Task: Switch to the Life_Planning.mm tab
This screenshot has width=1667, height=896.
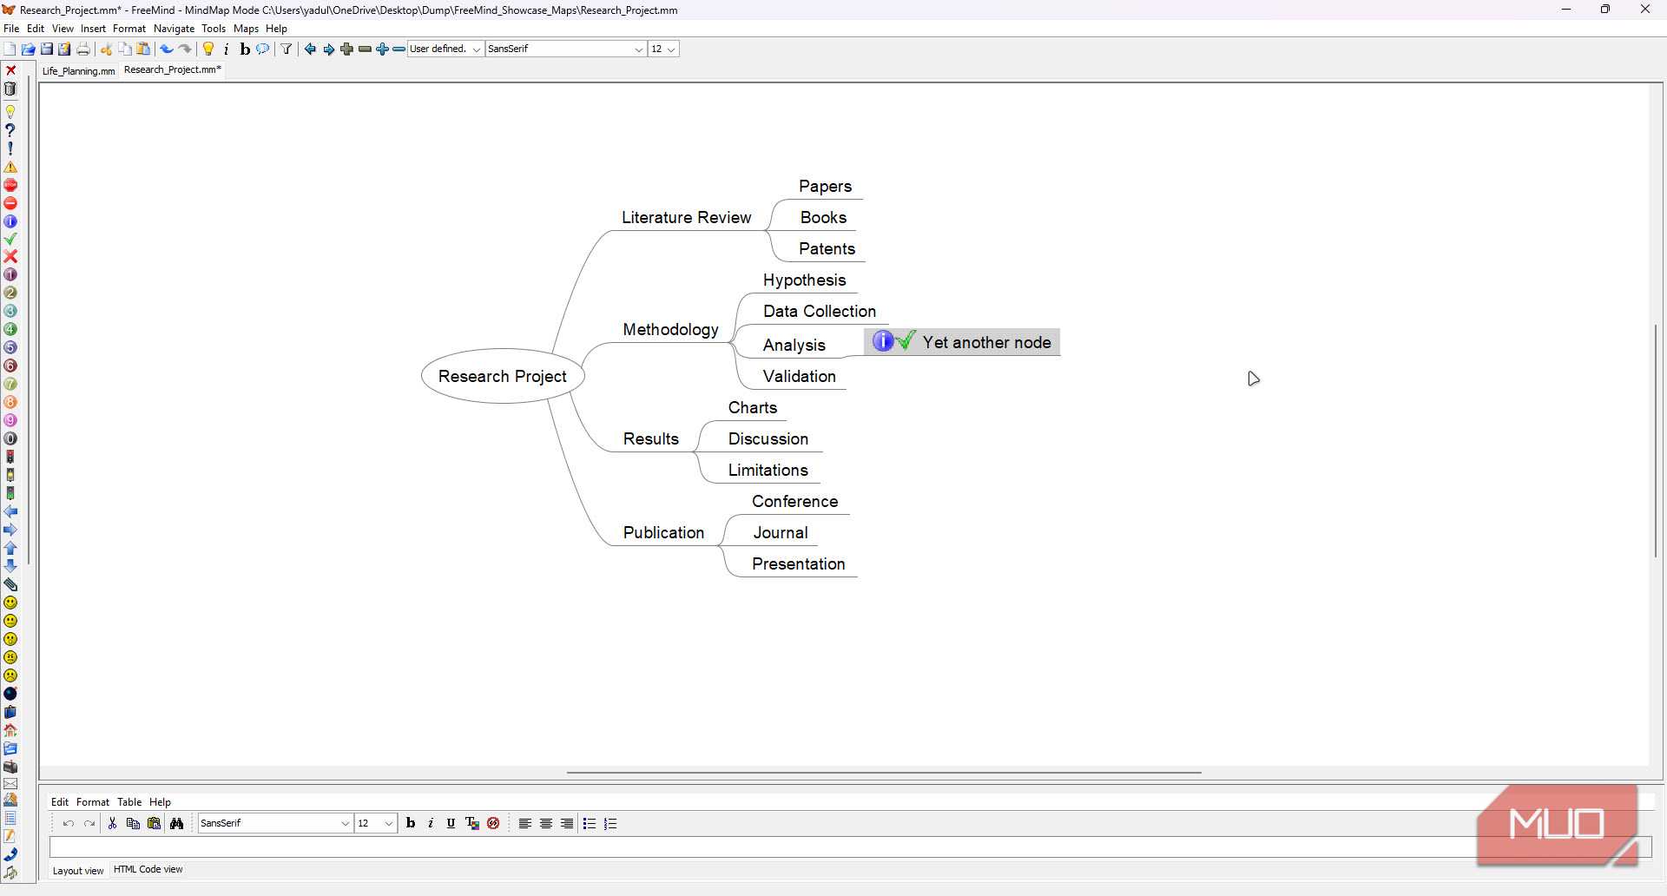Action: click(x=78, y=71)
